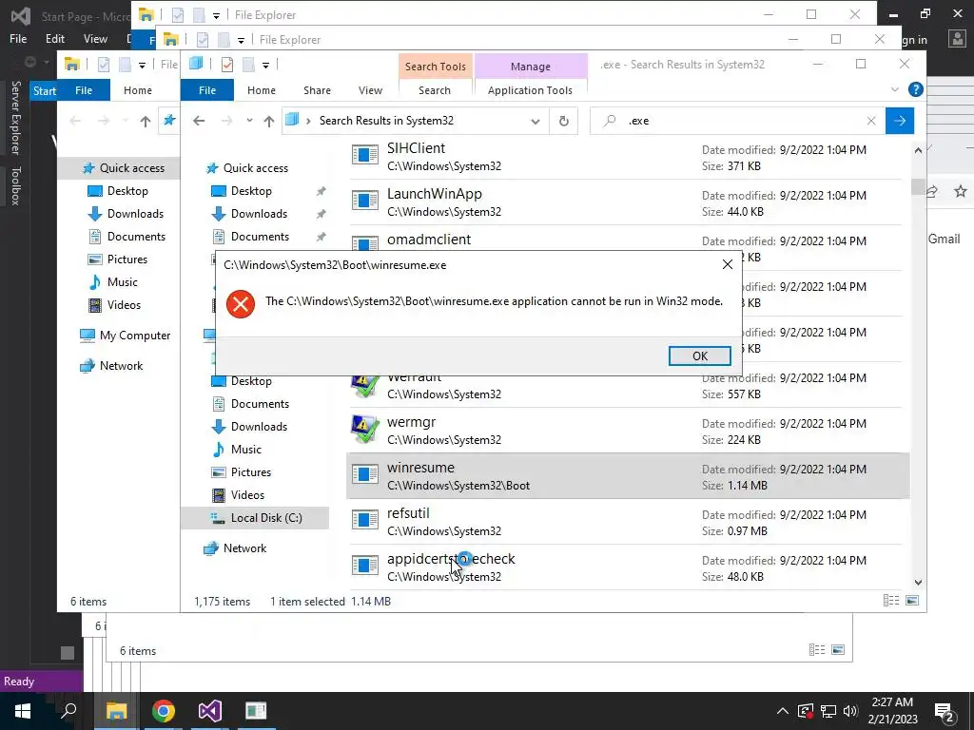Select the LaunchWinApp result

point(628,202)
